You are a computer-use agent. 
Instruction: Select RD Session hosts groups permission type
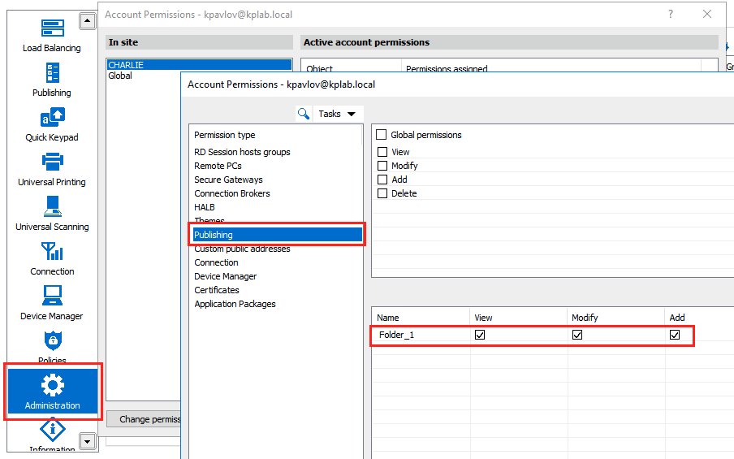click(242, 152)
